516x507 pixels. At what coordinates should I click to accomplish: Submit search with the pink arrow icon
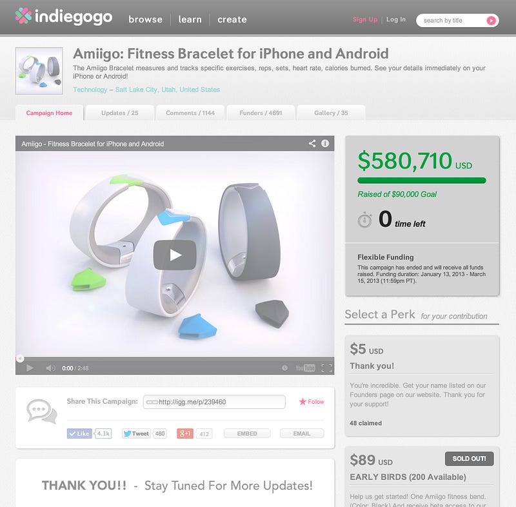[491, 21]
